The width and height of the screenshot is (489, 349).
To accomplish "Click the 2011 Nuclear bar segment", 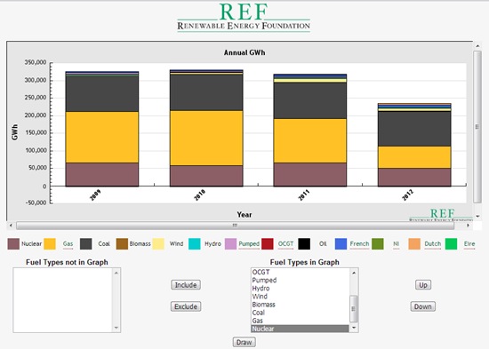I will point(310,174).
